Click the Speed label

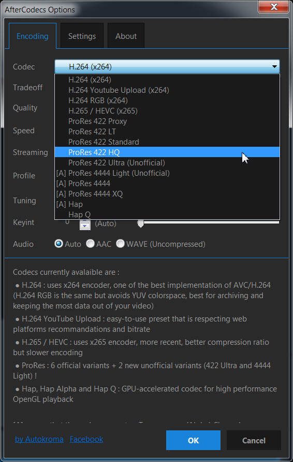(x=23, y=131)
